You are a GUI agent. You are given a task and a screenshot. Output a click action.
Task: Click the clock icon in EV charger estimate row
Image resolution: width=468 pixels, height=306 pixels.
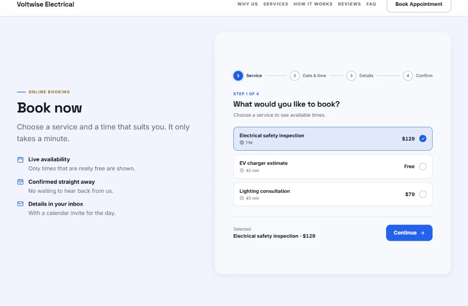click(x=242, y=171)
